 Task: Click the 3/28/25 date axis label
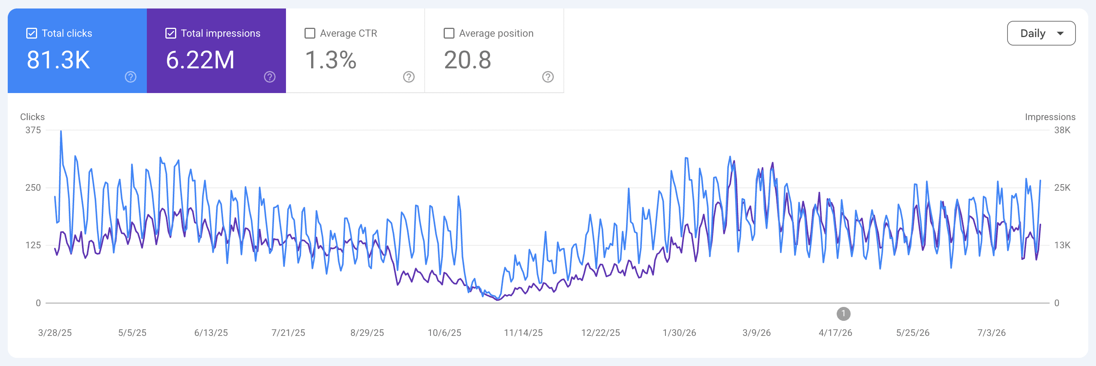pos(55,333)
